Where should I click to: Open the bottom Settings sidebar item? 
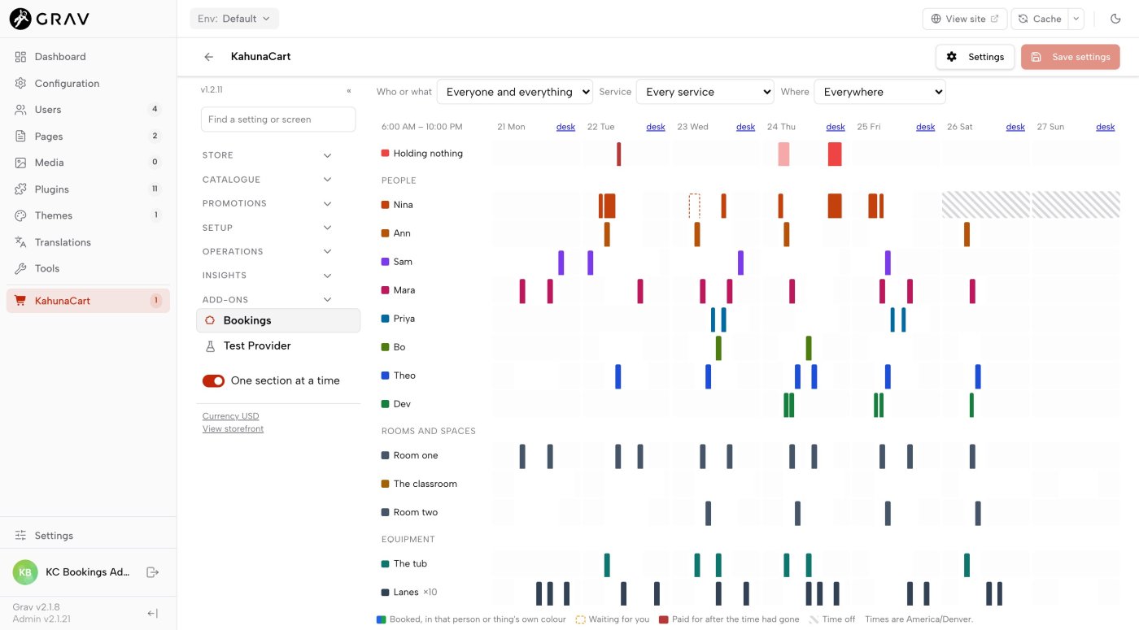88,536
